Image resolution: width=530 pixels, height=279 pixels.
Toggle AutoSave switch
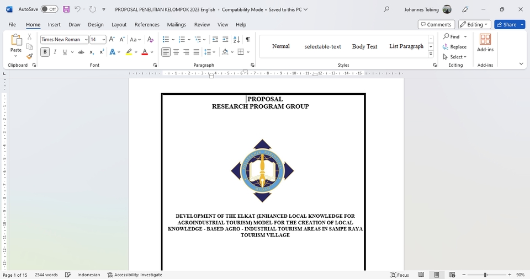[x=49, y=9]
